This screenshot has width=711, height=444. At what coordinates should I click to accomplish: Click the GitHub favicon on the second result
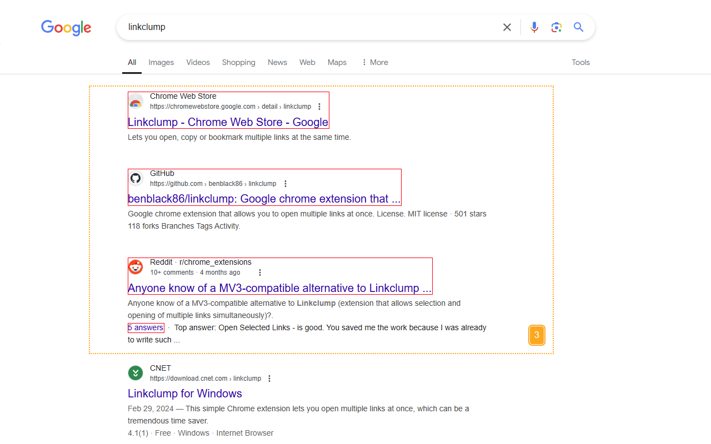click(x=136, y=178)
